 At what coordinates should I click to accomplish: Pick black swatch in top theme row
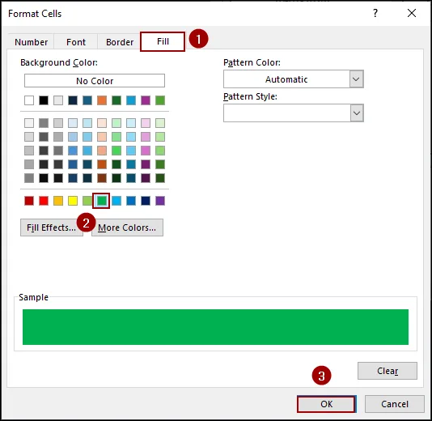coord(44,100)
